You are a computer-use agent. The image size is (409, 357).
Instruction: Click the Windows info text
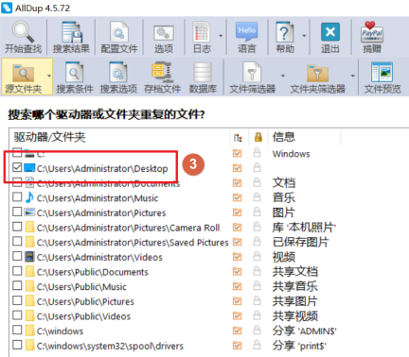(291, 154)
